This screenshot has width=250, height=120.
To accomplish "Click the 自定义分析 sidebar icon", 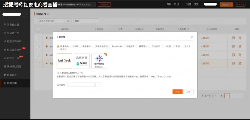I will tap(5, 58).
